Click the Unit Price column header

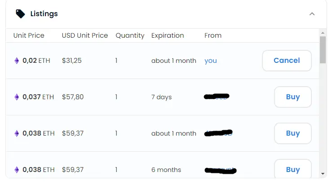click(x=29, y=35)
